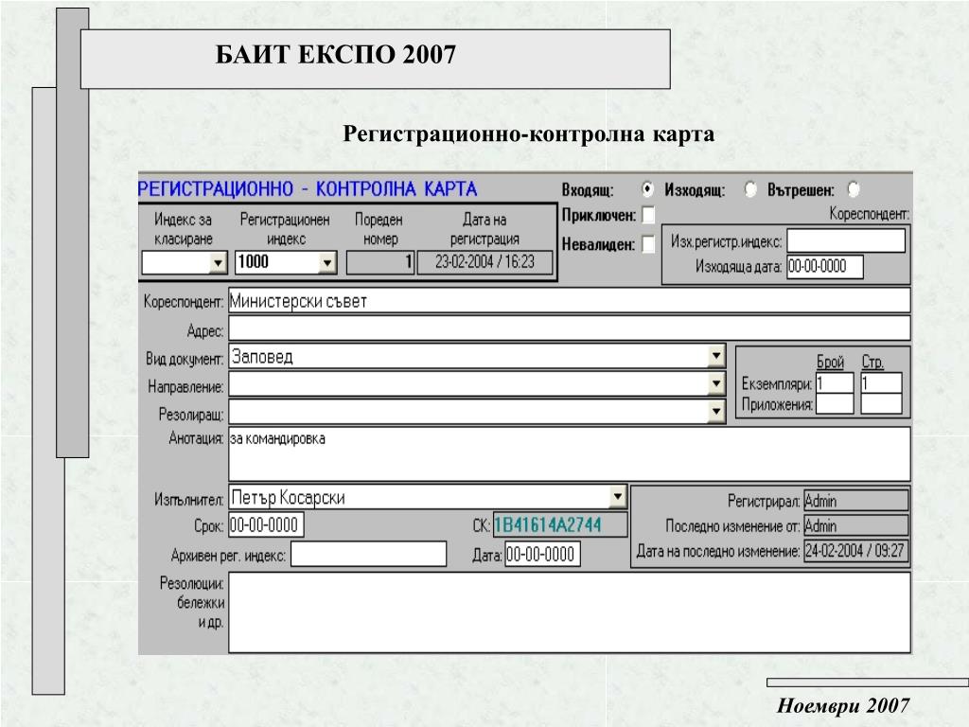
Task: Open the Изпълнител dropdown arrow
Action: (x=617, y=496)
